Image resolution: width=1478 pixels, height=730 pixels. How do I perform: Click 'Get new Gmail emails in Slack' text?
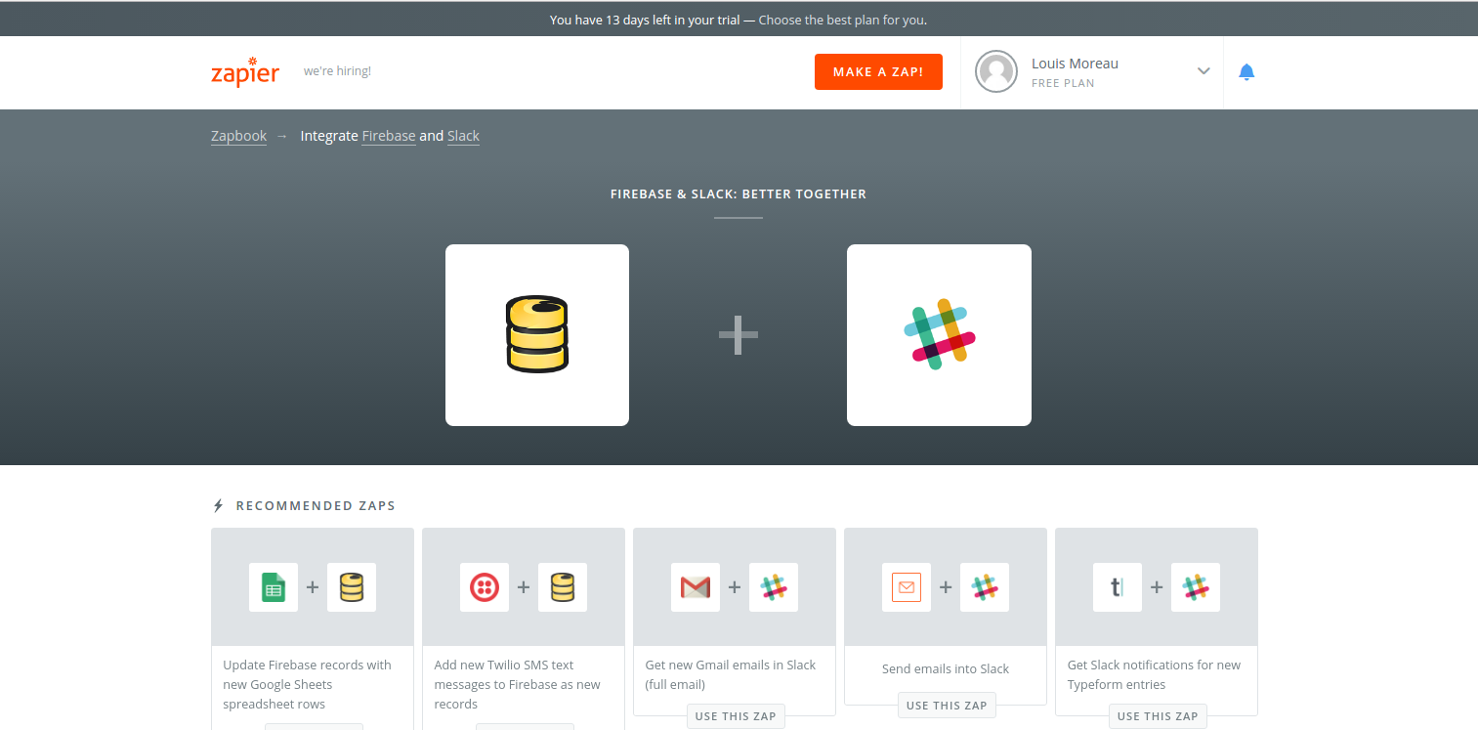coord(731,674)
